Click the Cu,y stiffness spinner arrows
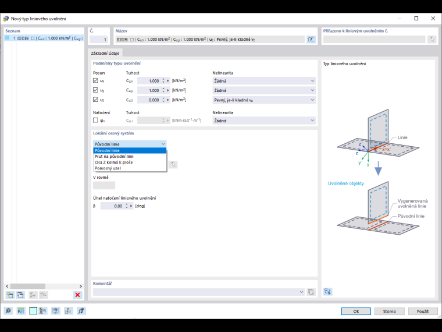The image size is (442, 332). (x=163, y=90)
